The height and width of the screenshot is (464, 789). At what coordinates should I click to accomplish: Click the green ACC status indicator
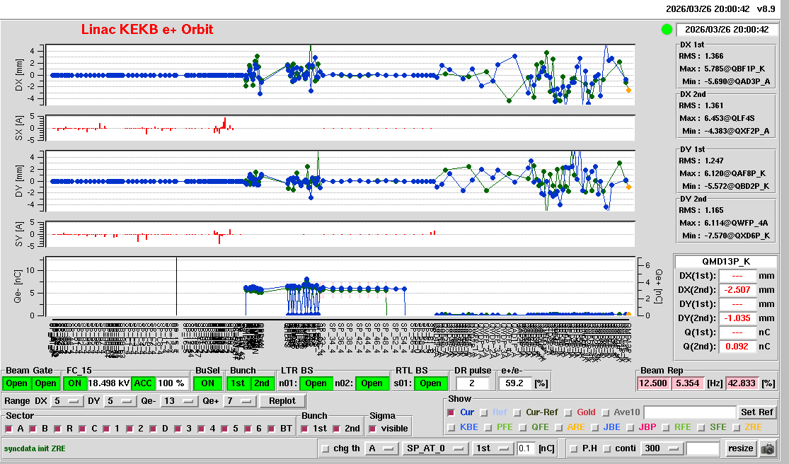click(143, 383)
